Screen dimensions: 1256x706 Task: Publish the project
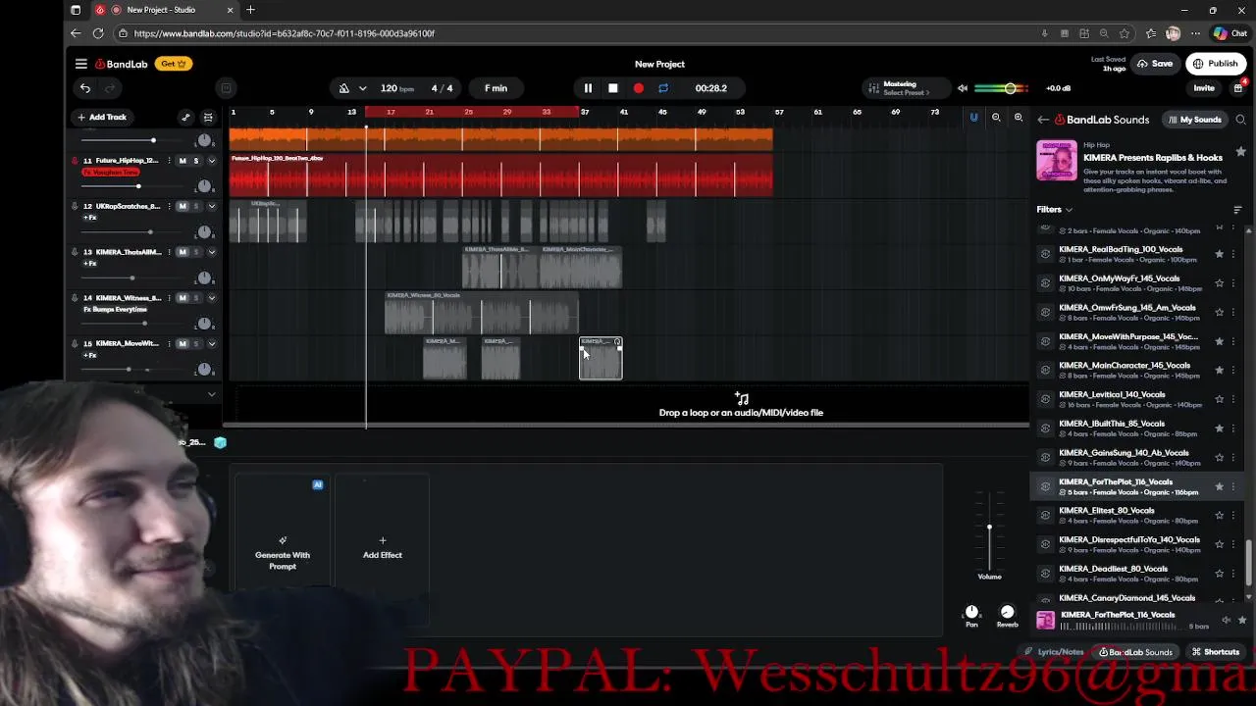point(1215,64)
